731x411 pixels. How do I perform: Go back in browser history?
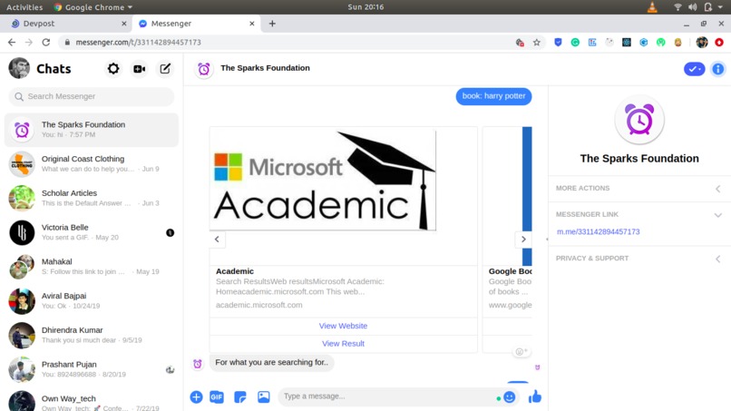(12, 43)
